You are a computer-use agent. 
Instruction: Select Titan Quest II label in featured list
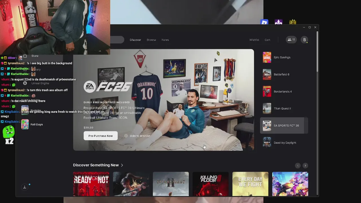click(282, 108)
